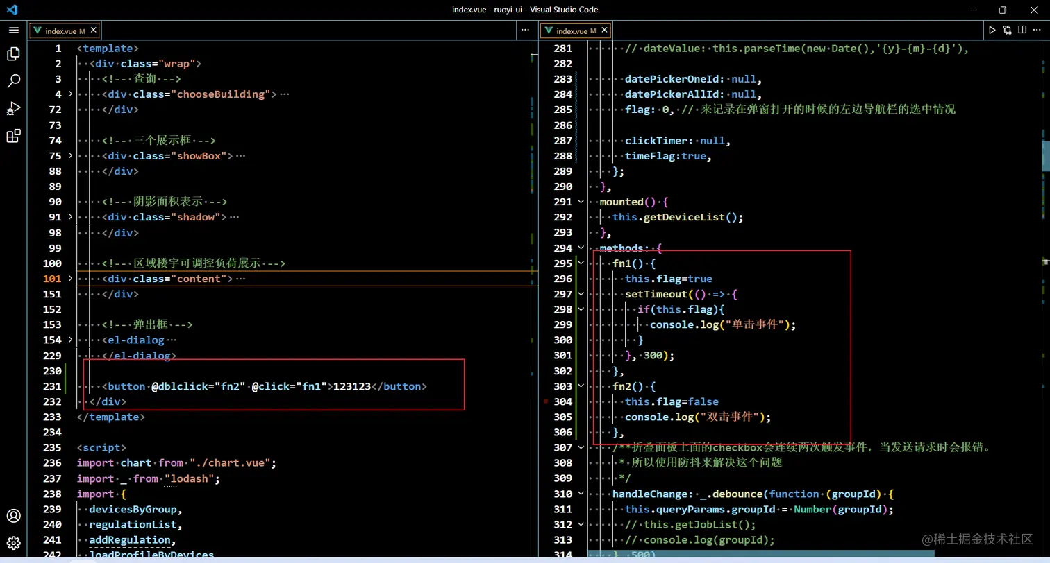1050x563 pixels.
Task: Click the Run code play icon
Action: point(992,30)
